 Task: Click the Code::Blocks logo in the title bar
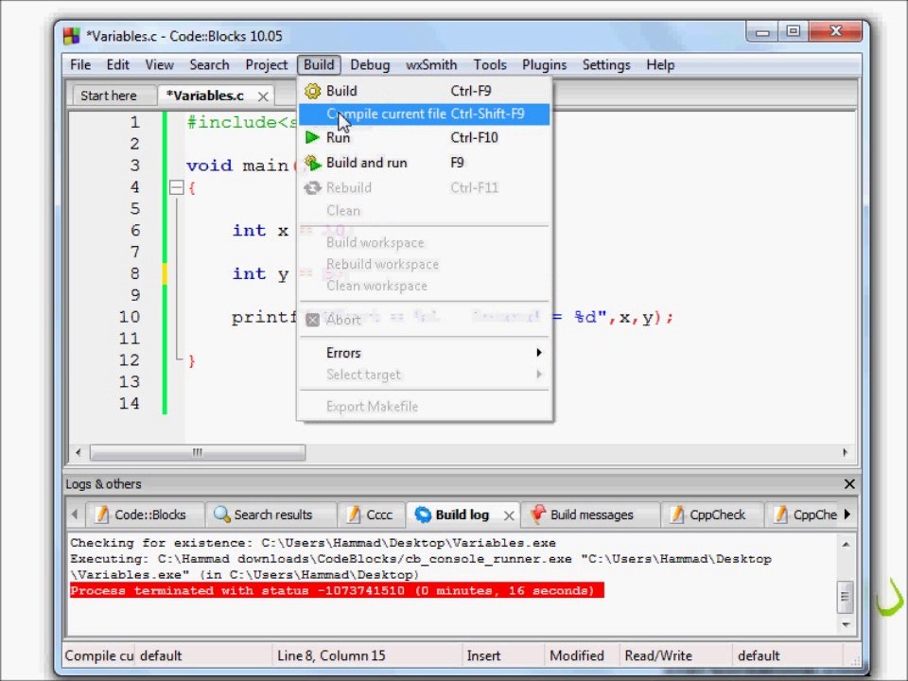(x=71, y=36)
